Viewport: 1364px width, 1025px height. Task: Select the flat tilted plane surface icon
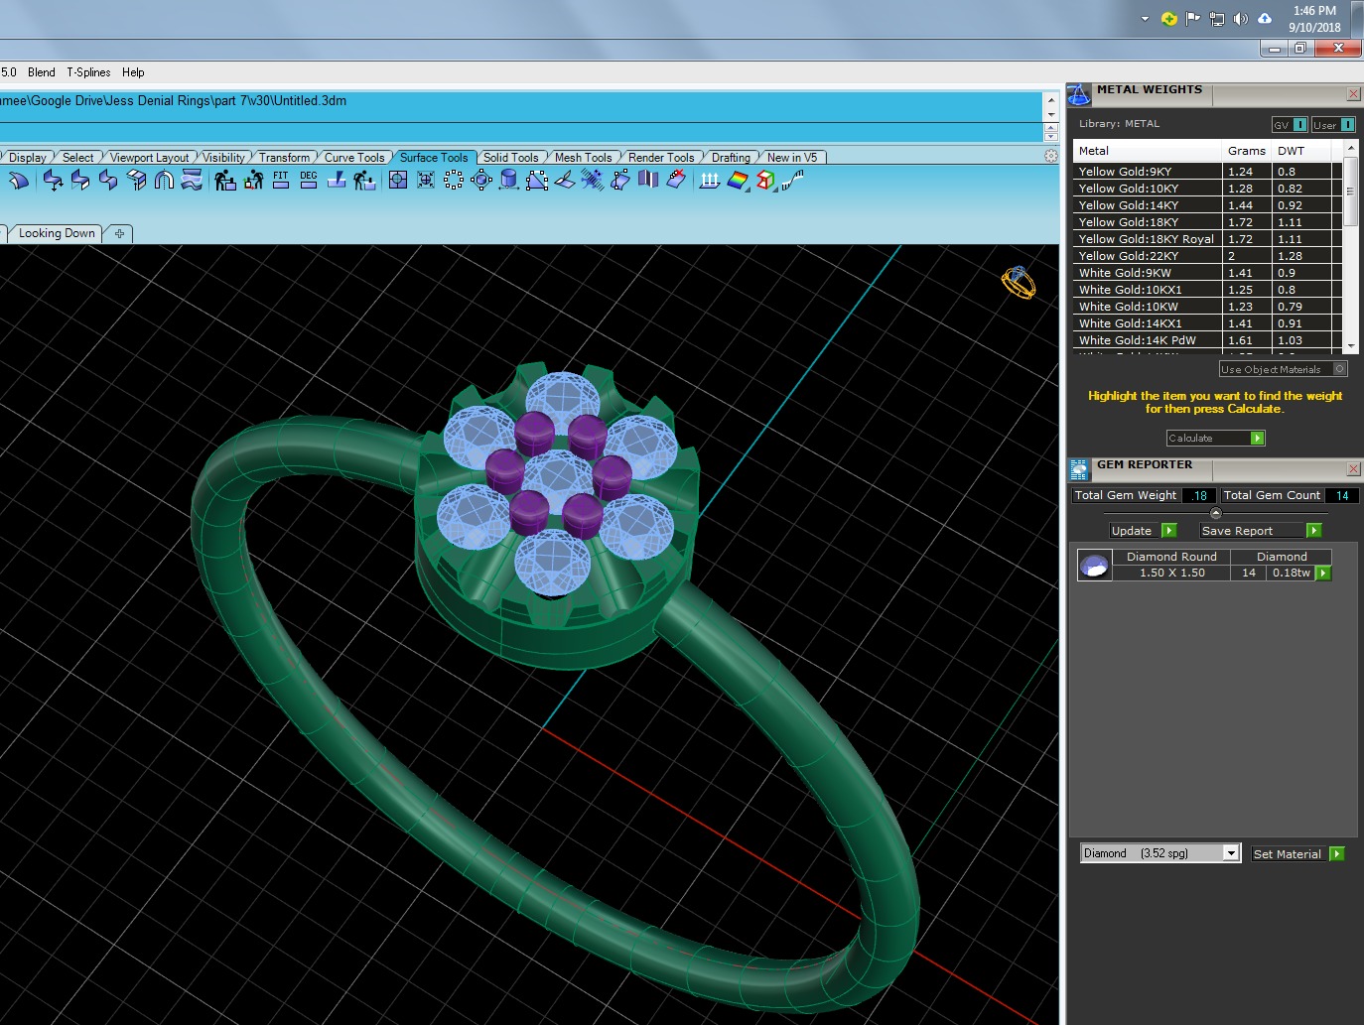pos(565,180)
